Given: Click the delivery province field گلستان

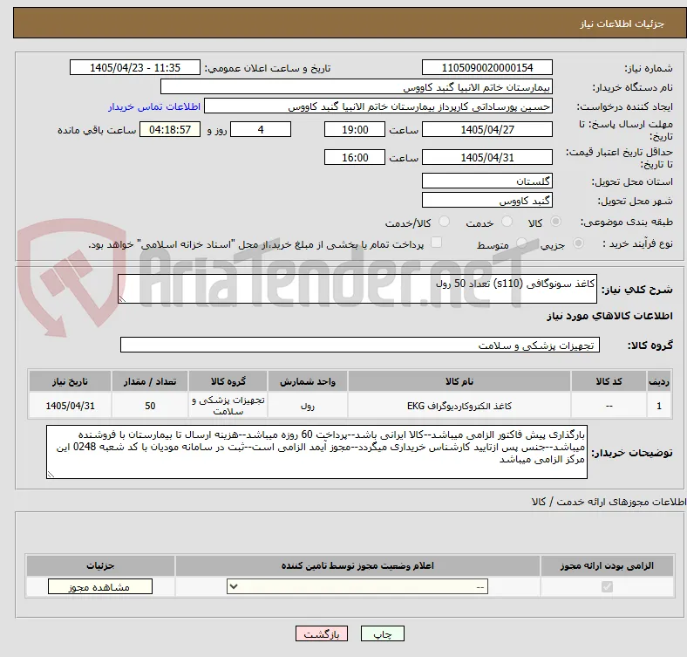Looking at the screenshot, I should tap(486, 181).
